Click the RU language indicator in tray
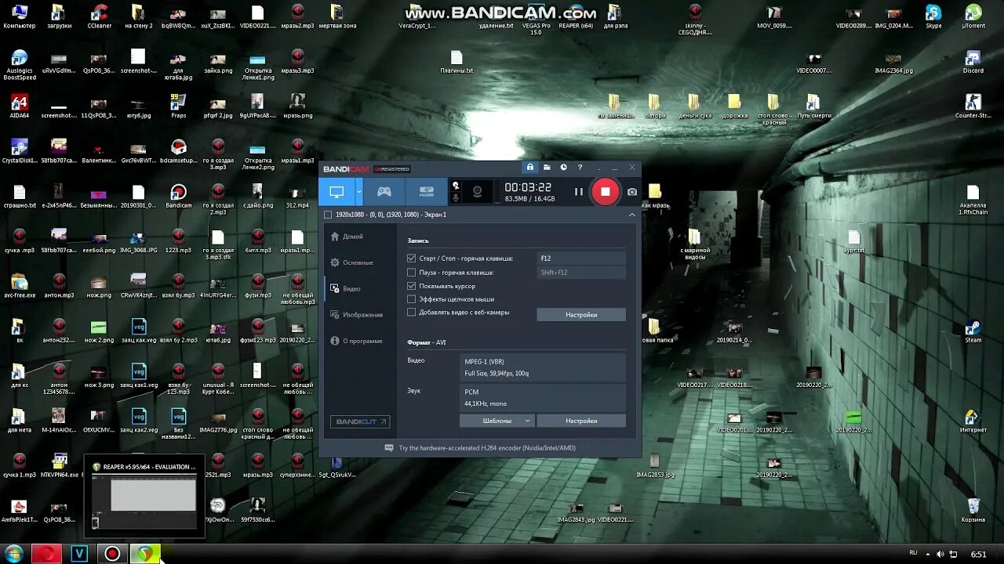 (x=913, y=553)
